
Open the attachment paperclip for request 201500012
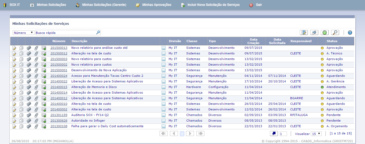pyautogui.click(x=36, y=54)
